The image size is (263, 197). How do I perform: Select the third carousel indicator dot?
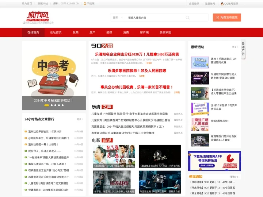56,105
